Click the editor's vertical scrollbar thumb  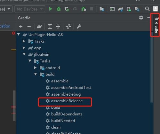coord(14,106)
